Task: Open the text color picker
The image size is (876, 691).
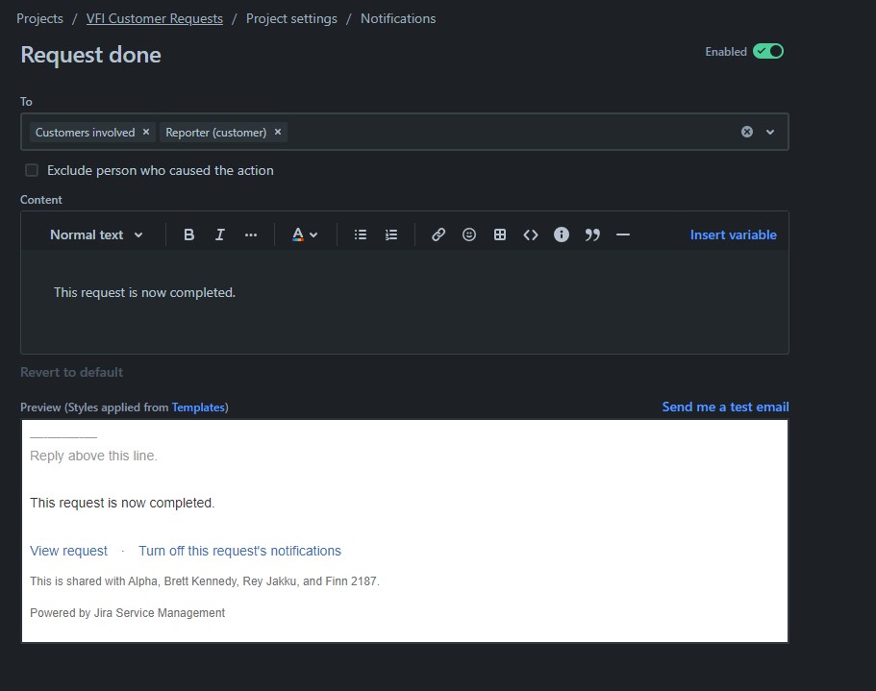Action: pos(305,235)
